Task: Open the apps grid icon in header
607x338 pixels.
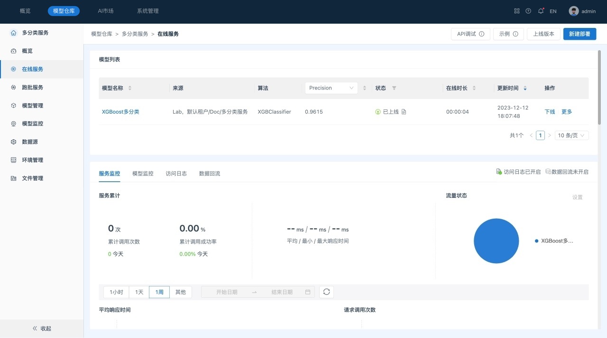Action: (x=517, y=11)
